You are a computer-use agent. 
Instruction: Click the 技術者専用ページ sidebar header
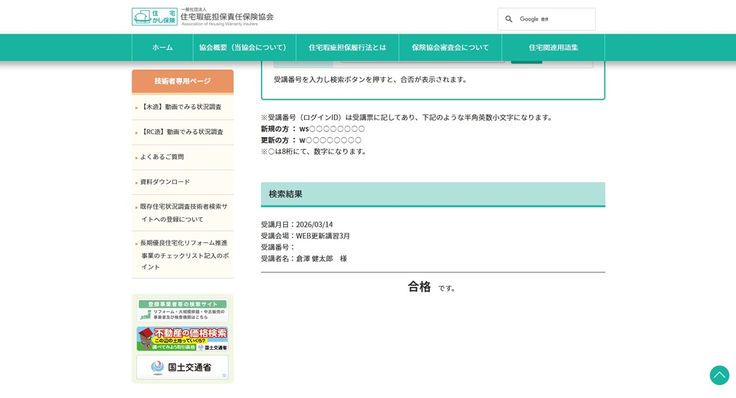[182, 82]
